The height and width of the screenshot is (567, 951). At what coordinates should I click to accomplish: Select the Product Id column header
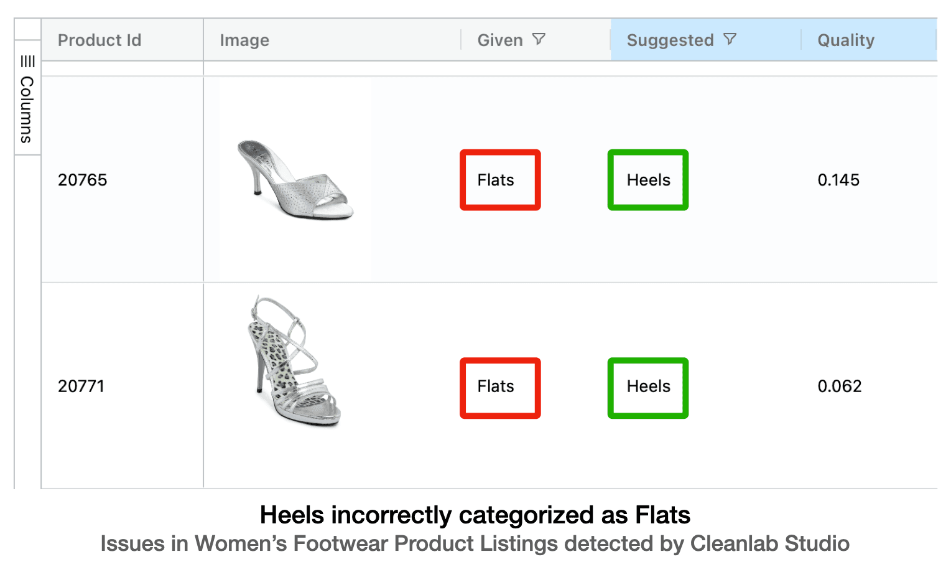coord(100,40)
